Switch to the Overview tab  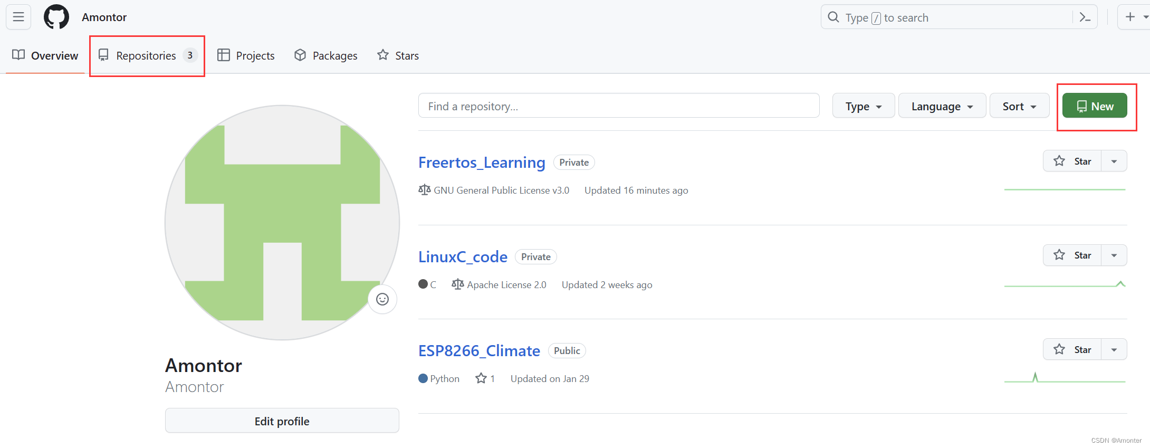pos(45,55)
